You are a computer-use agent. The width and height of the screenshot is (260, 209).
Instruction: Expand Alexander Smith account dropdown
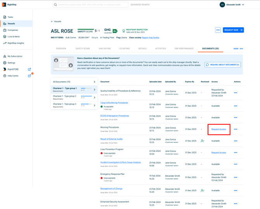[x=243, y=5]
